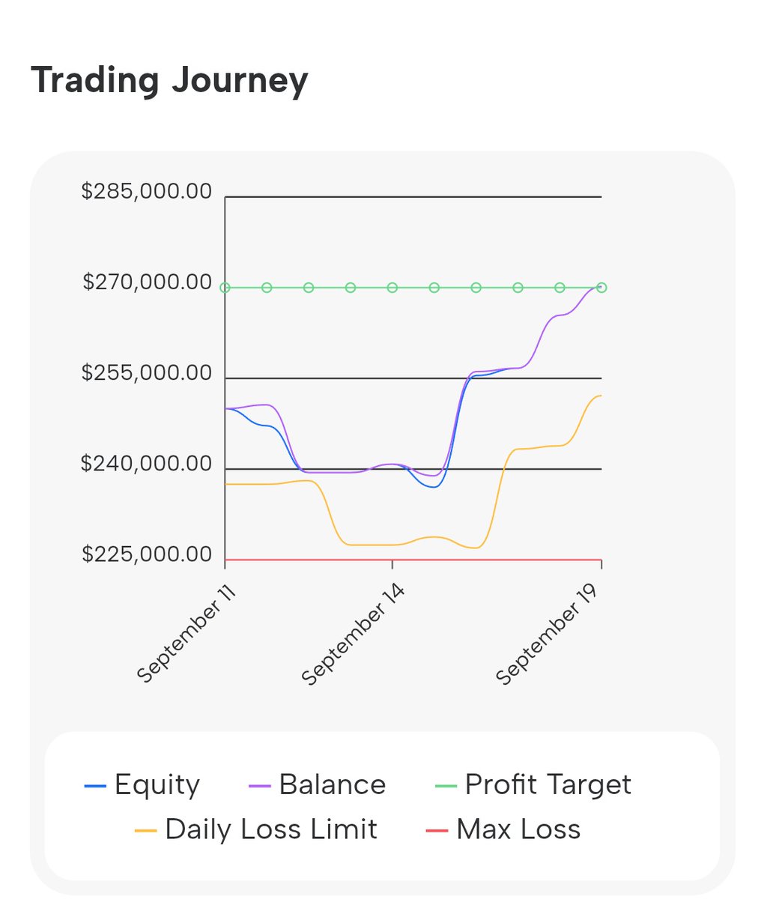Viewport: 764px width, 899px height.
Task: Click the $285,000.00 axis label
Action: tap(147, 192)
